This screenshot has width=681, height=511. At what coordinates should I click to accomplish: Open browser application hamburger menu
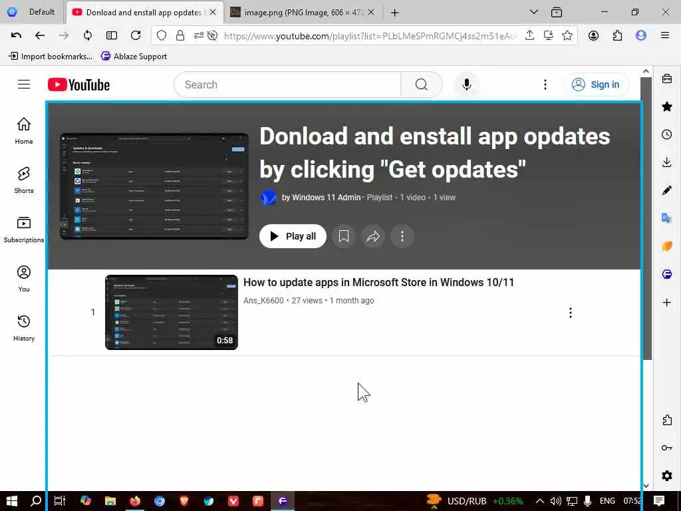[x=665, y=36]
